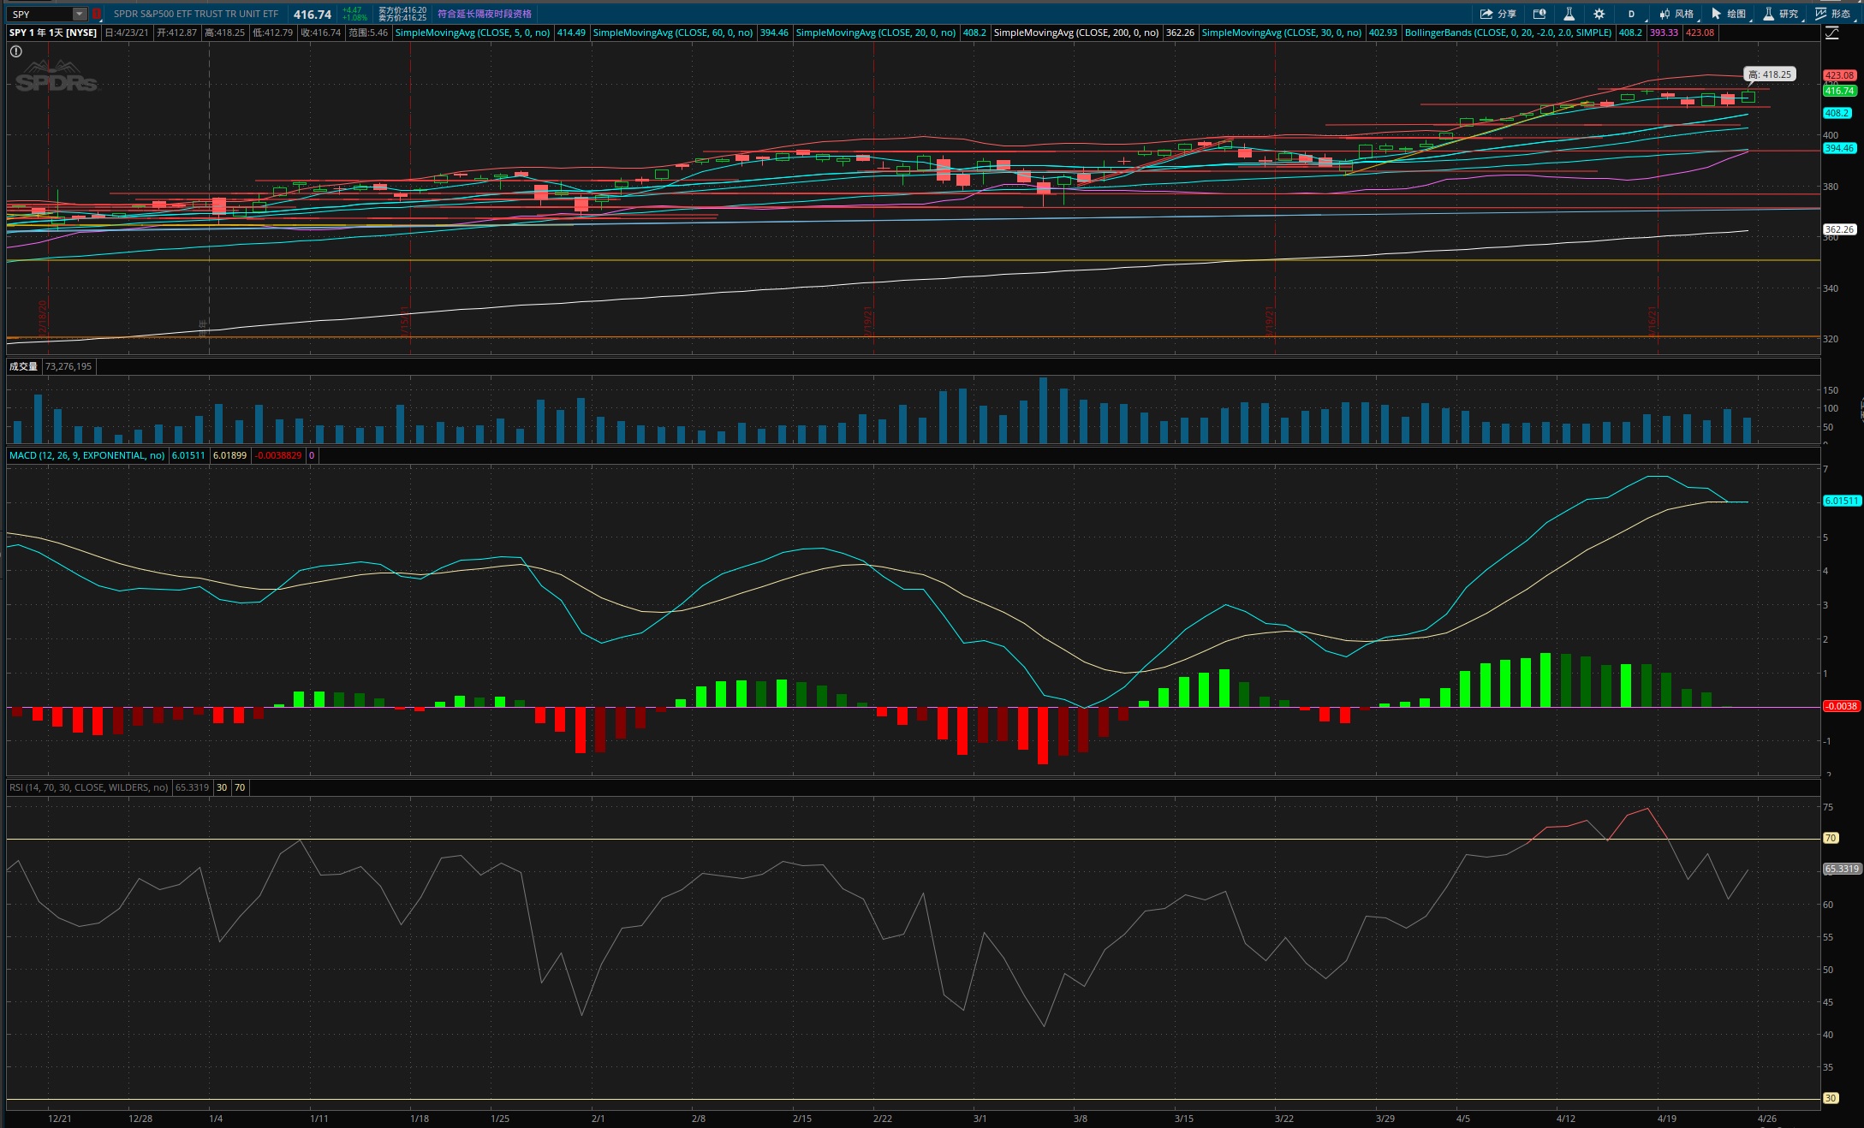The width and height of the screenshot is (1864, 1128).
Task: Open the alerts book icon in toolbar
Action: (1539, 14)
